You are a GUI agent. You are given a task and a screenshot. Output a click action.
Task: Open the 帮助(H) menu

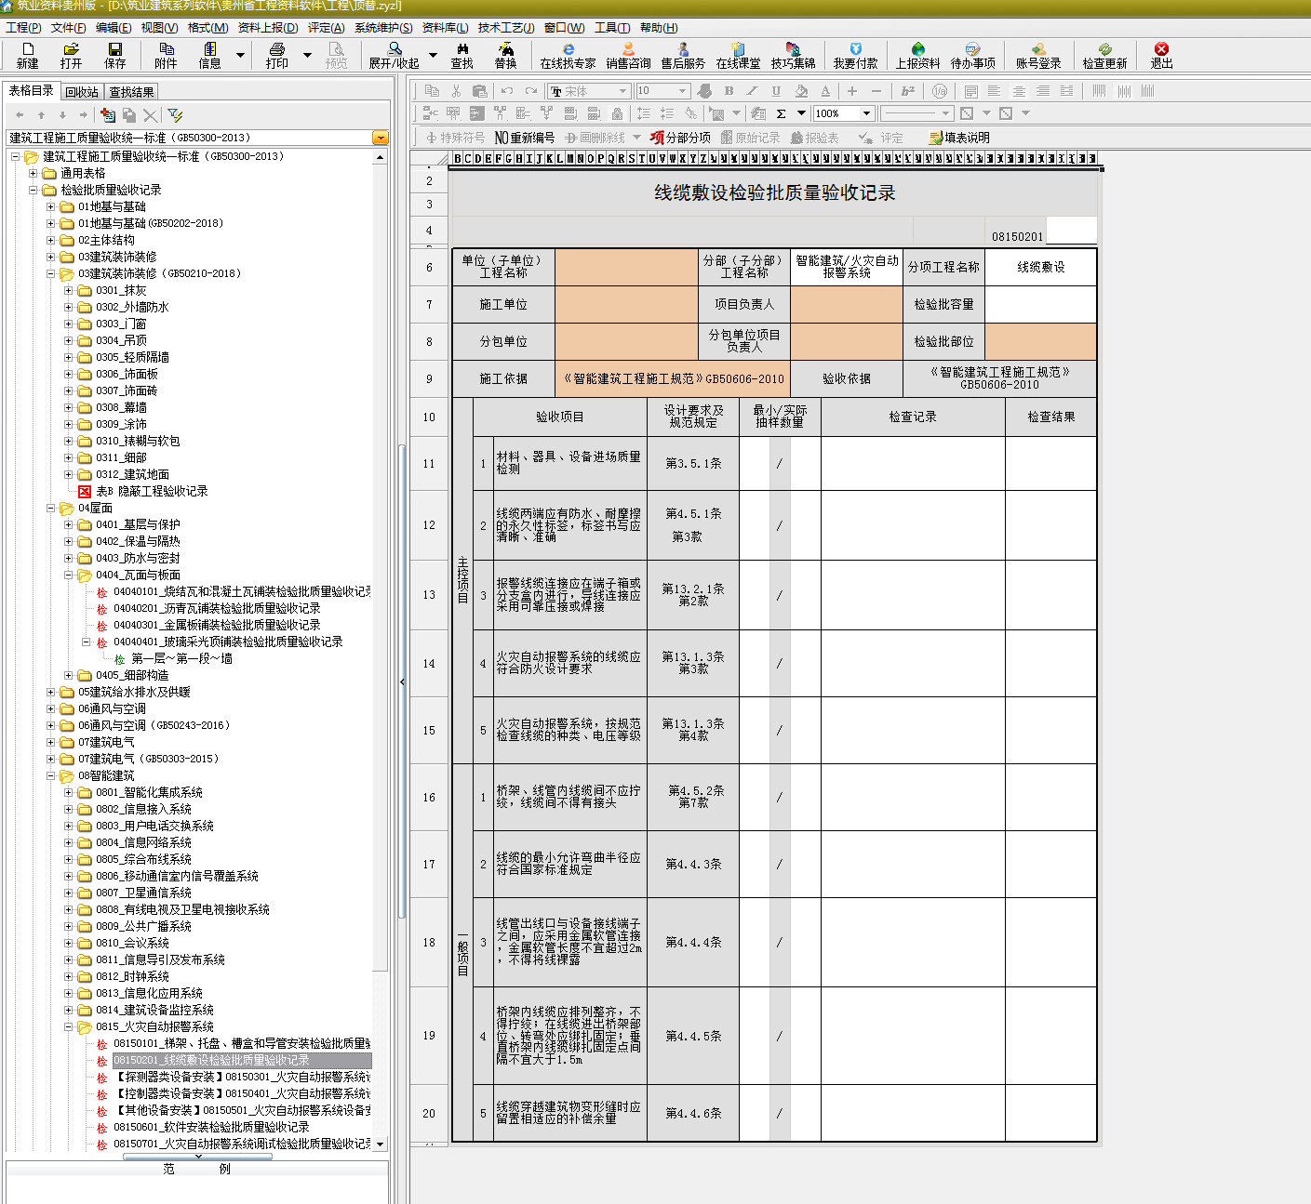click(x=659, y=28)
